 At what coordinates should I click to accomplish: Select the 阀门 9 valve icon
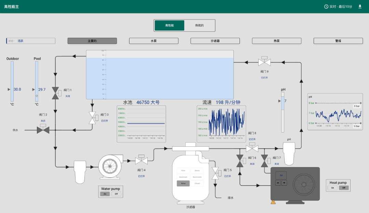tap(264, 62)
